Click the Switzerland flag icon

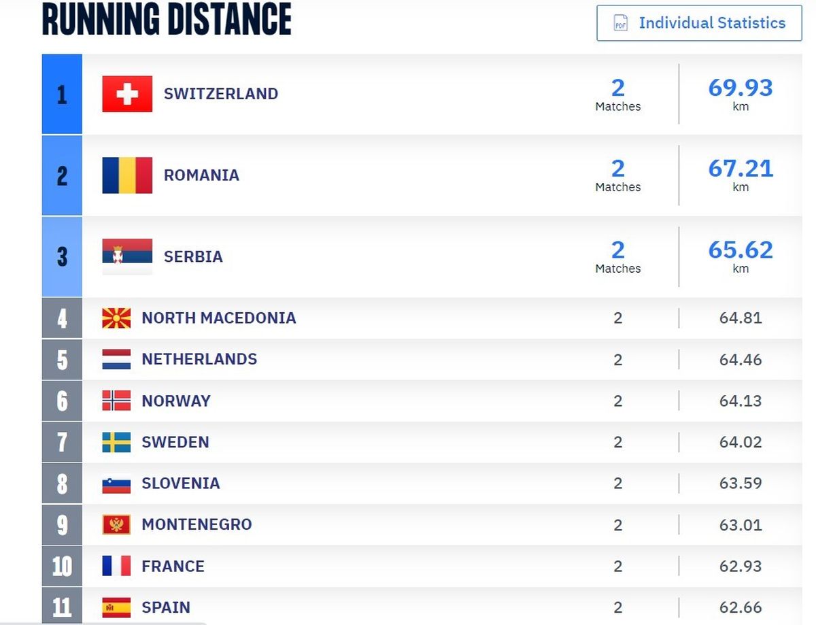pyautogui.click(x=127, y=94)
